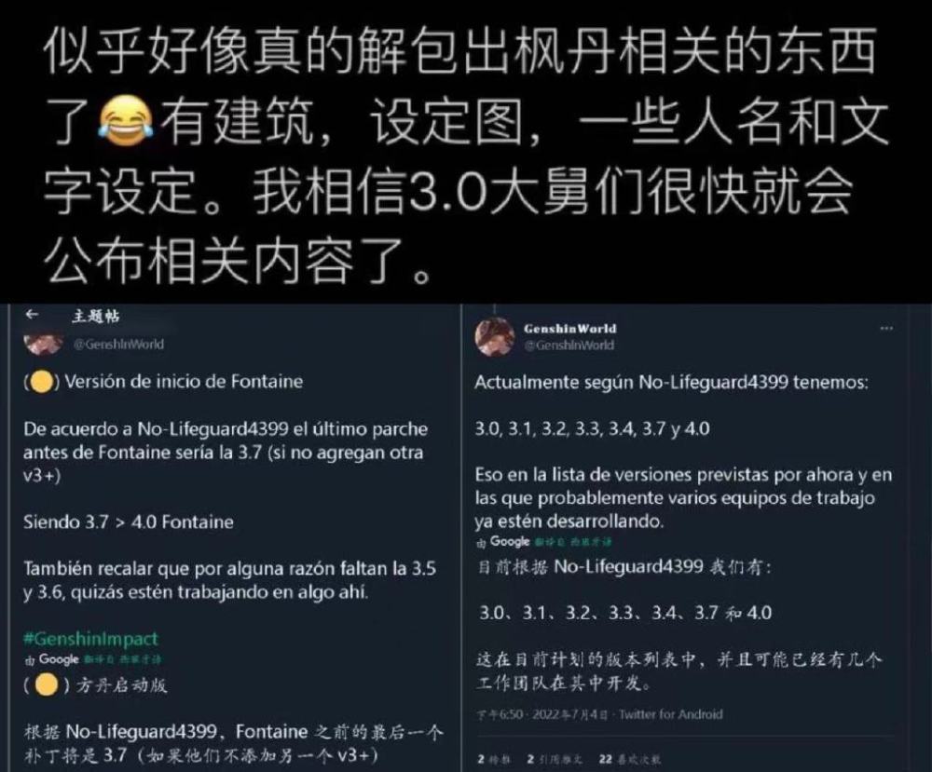Open the three-dot more menu on GenshinWorld tweet

pyautogui.click(x=886, y=328)
